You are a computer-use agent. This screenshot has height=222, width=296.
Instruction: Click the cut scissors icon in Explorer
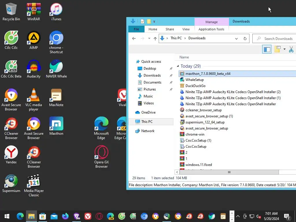click(291, 49)
